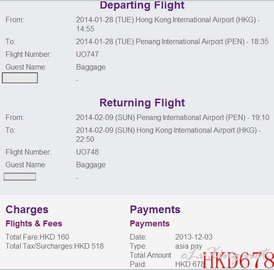Click the Total Fare HKD 160 line

coord(37,237)
